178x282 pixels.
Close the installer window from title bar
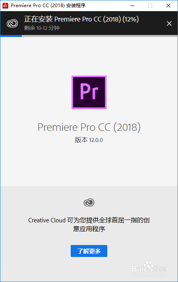tap(168, 6)
